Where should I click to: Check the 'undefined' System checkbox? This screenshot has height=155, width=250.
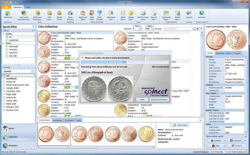(x=7, y=40)
